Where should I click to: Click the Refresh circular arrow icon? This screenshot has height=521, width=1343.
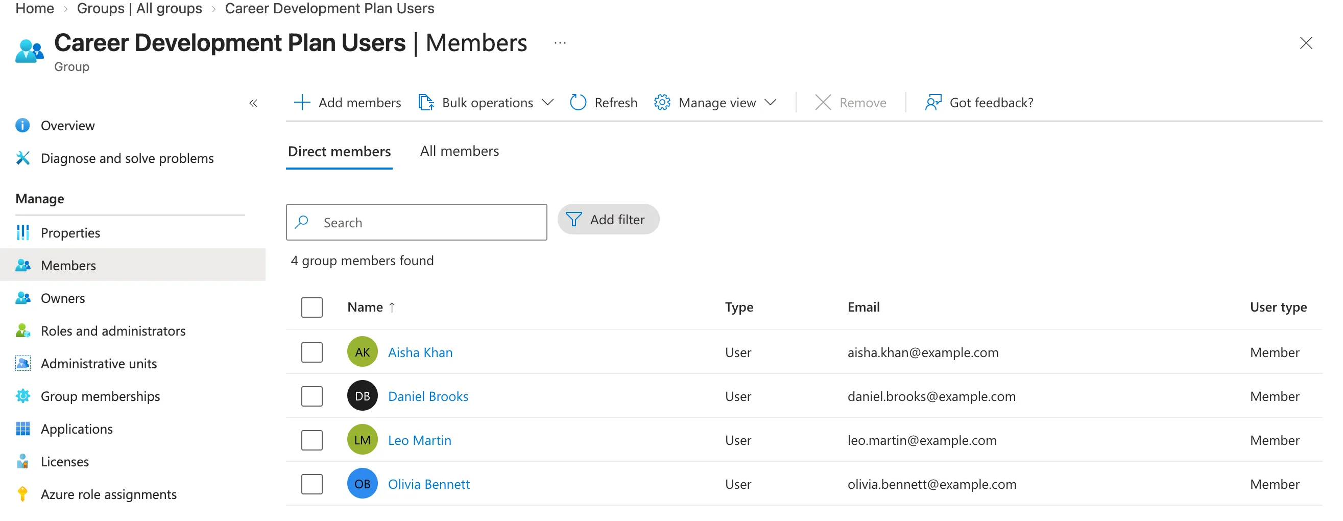point(578,103)
